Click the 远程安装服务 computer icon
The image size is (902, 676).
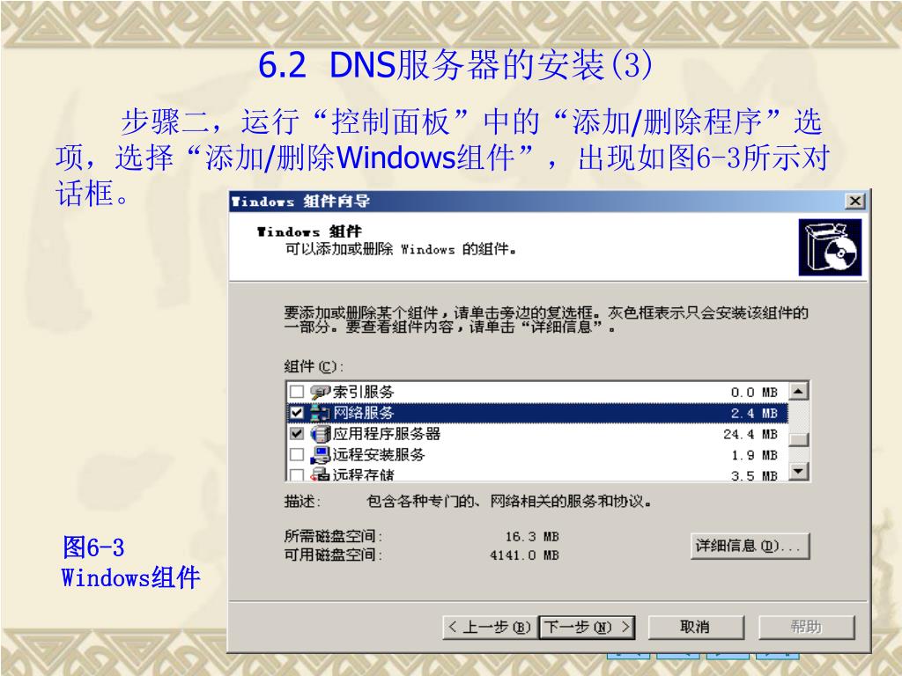pos(320,455)
